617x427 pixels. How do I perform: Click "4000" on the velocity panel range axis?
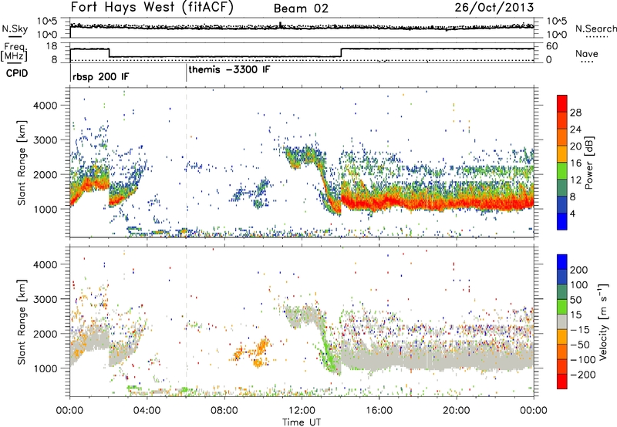coord(45,264)
